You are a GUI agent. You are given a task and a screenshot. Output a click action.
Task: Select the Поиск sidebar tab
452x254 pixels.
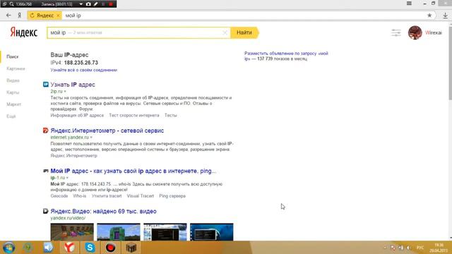(x=13, y=56)
